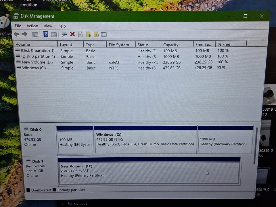Click the yellow folder up-arrow icon

click(88, 34)
